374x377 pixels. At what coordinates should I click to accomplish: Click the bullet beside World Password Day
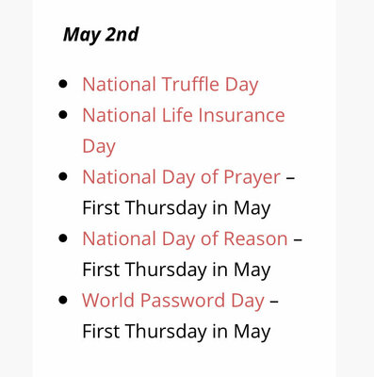coord(63,300)
